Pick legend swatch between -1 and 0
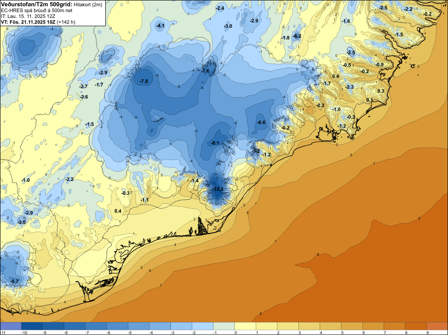Image resolution: width=448 pixels, height=335 pixels. pyautogui.click(x=224, y=326)
